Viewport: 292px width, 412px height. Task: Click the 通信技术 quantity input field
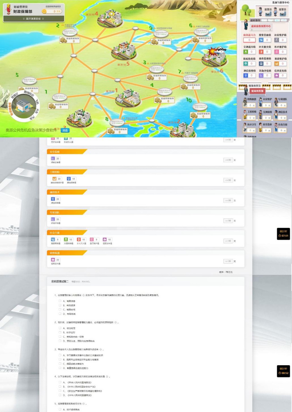(x=228, y=200)
